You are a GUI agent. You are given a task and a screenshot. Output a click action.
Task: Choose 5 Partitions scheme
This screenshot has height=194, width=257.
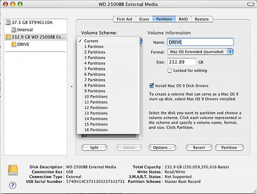[108, 69]
